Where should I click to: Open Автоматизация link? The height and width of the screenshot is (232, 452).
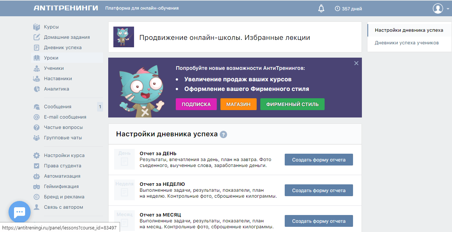62,176
